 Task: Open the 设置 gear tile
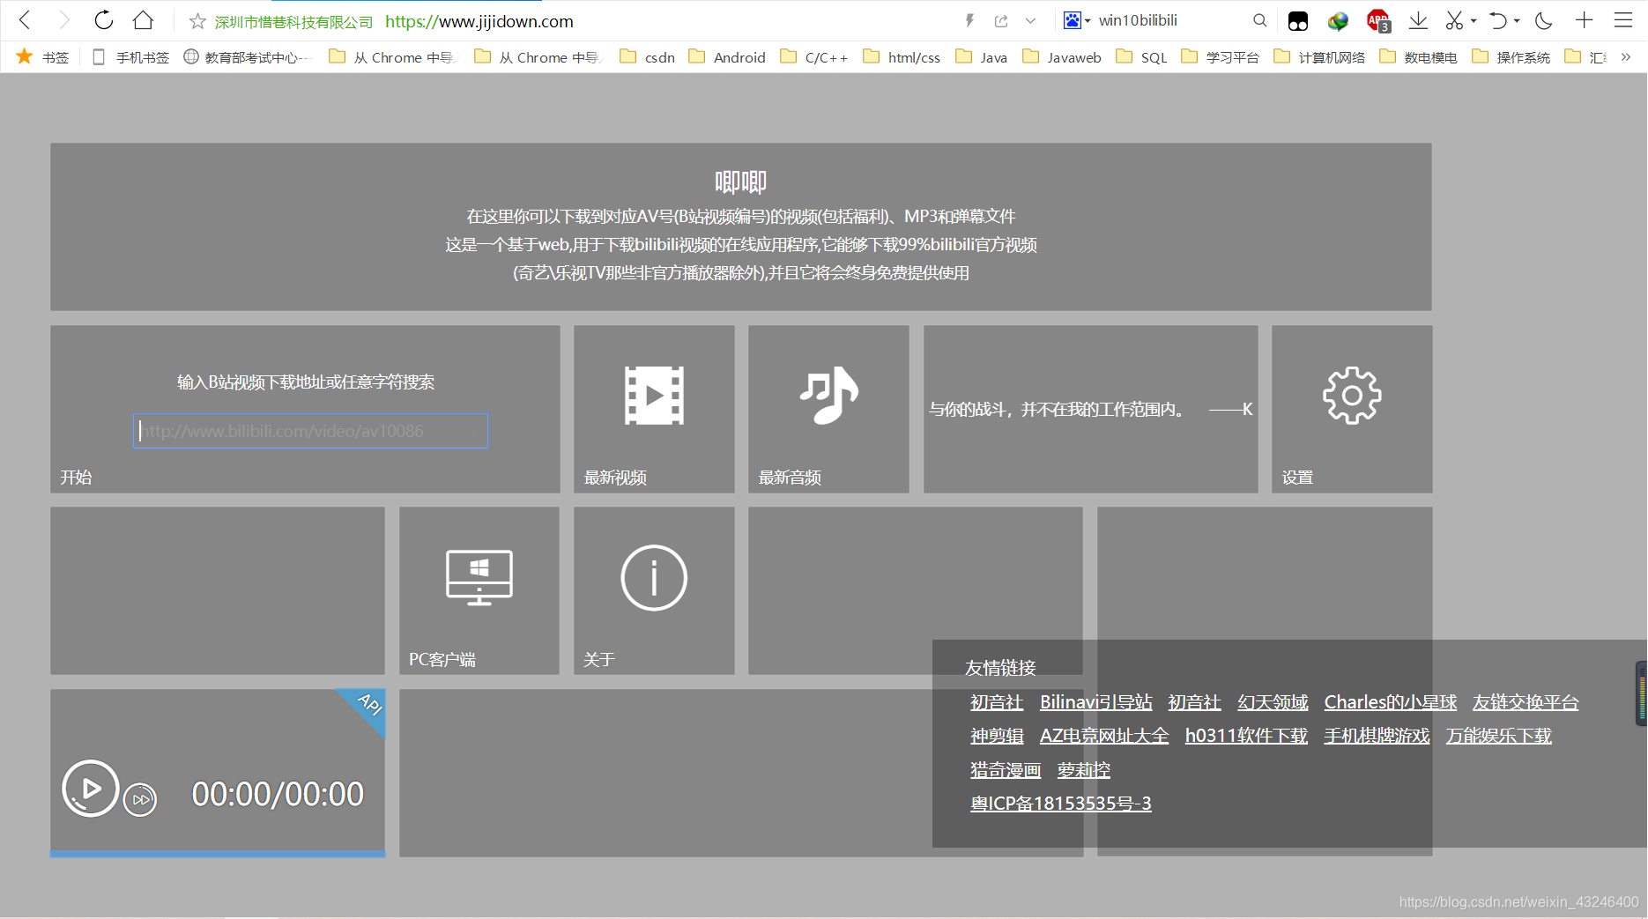(1352, 409)
